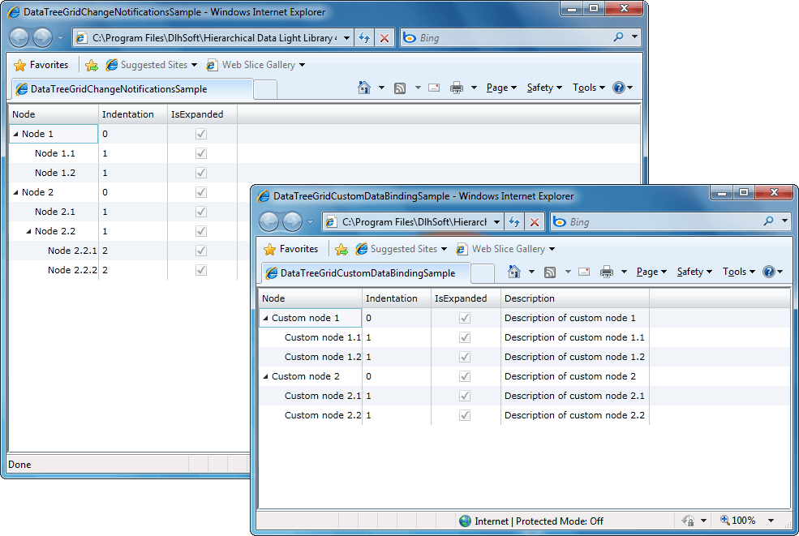Collapse Custom node 2 tree arrow
The height and width of the screenshot is (536, 799).
265,376
